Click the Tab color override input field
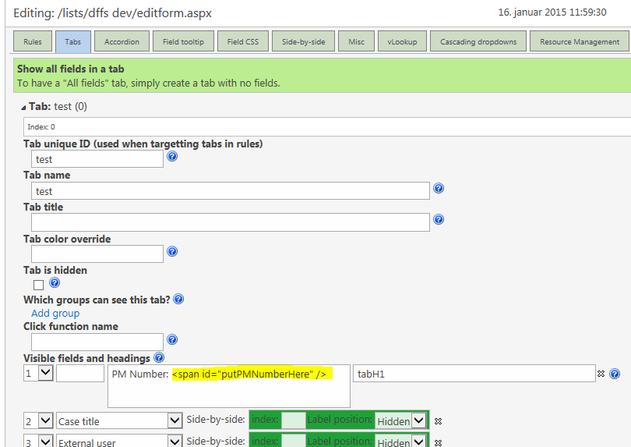Screen dimensions: 631x447 97,254
